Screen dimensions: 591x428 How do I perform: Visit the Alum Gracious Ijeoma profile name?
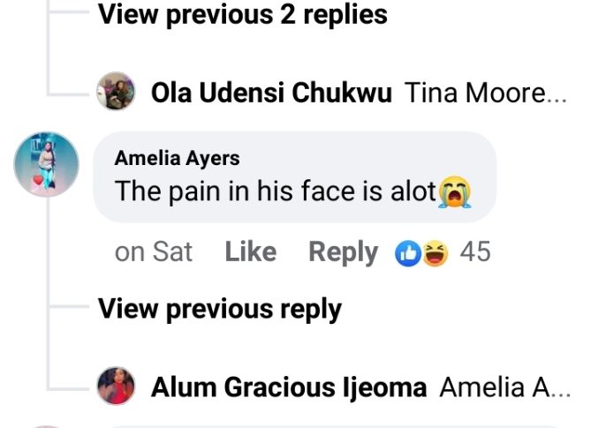[289, 387]
